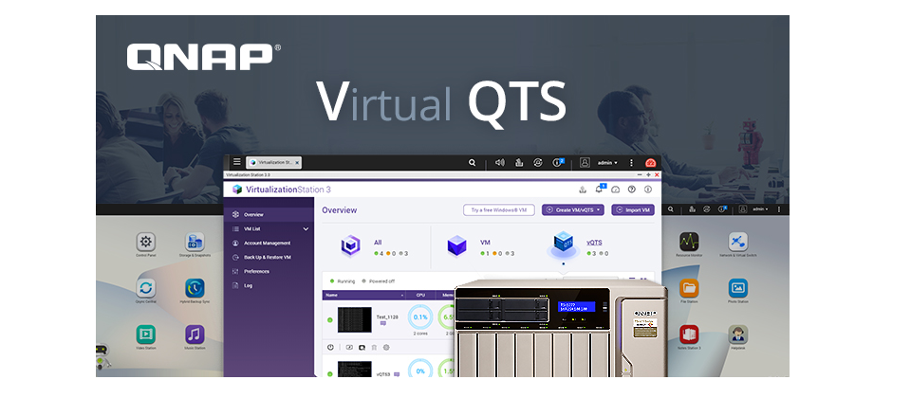
Task: Click the volume speaker icon in top bar
Action: 500,163
